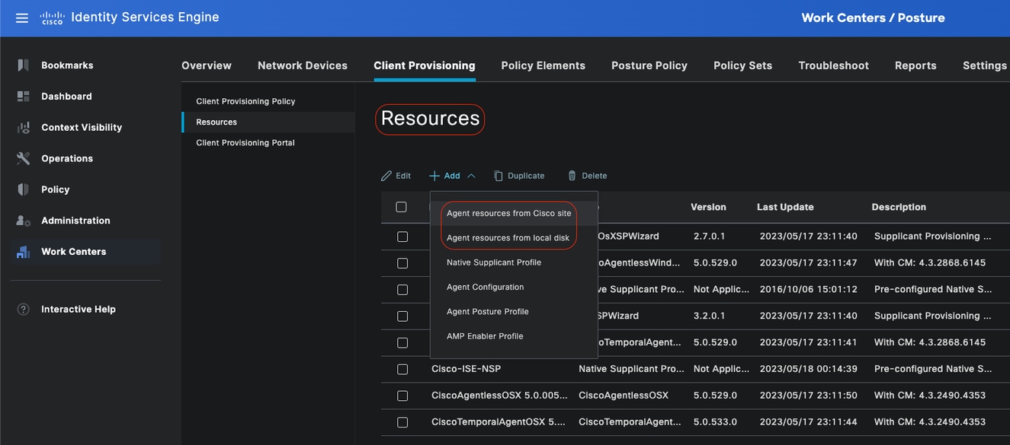Click the Operations tools icon
Screen dimensions: 1010x445
click(23, 158)
